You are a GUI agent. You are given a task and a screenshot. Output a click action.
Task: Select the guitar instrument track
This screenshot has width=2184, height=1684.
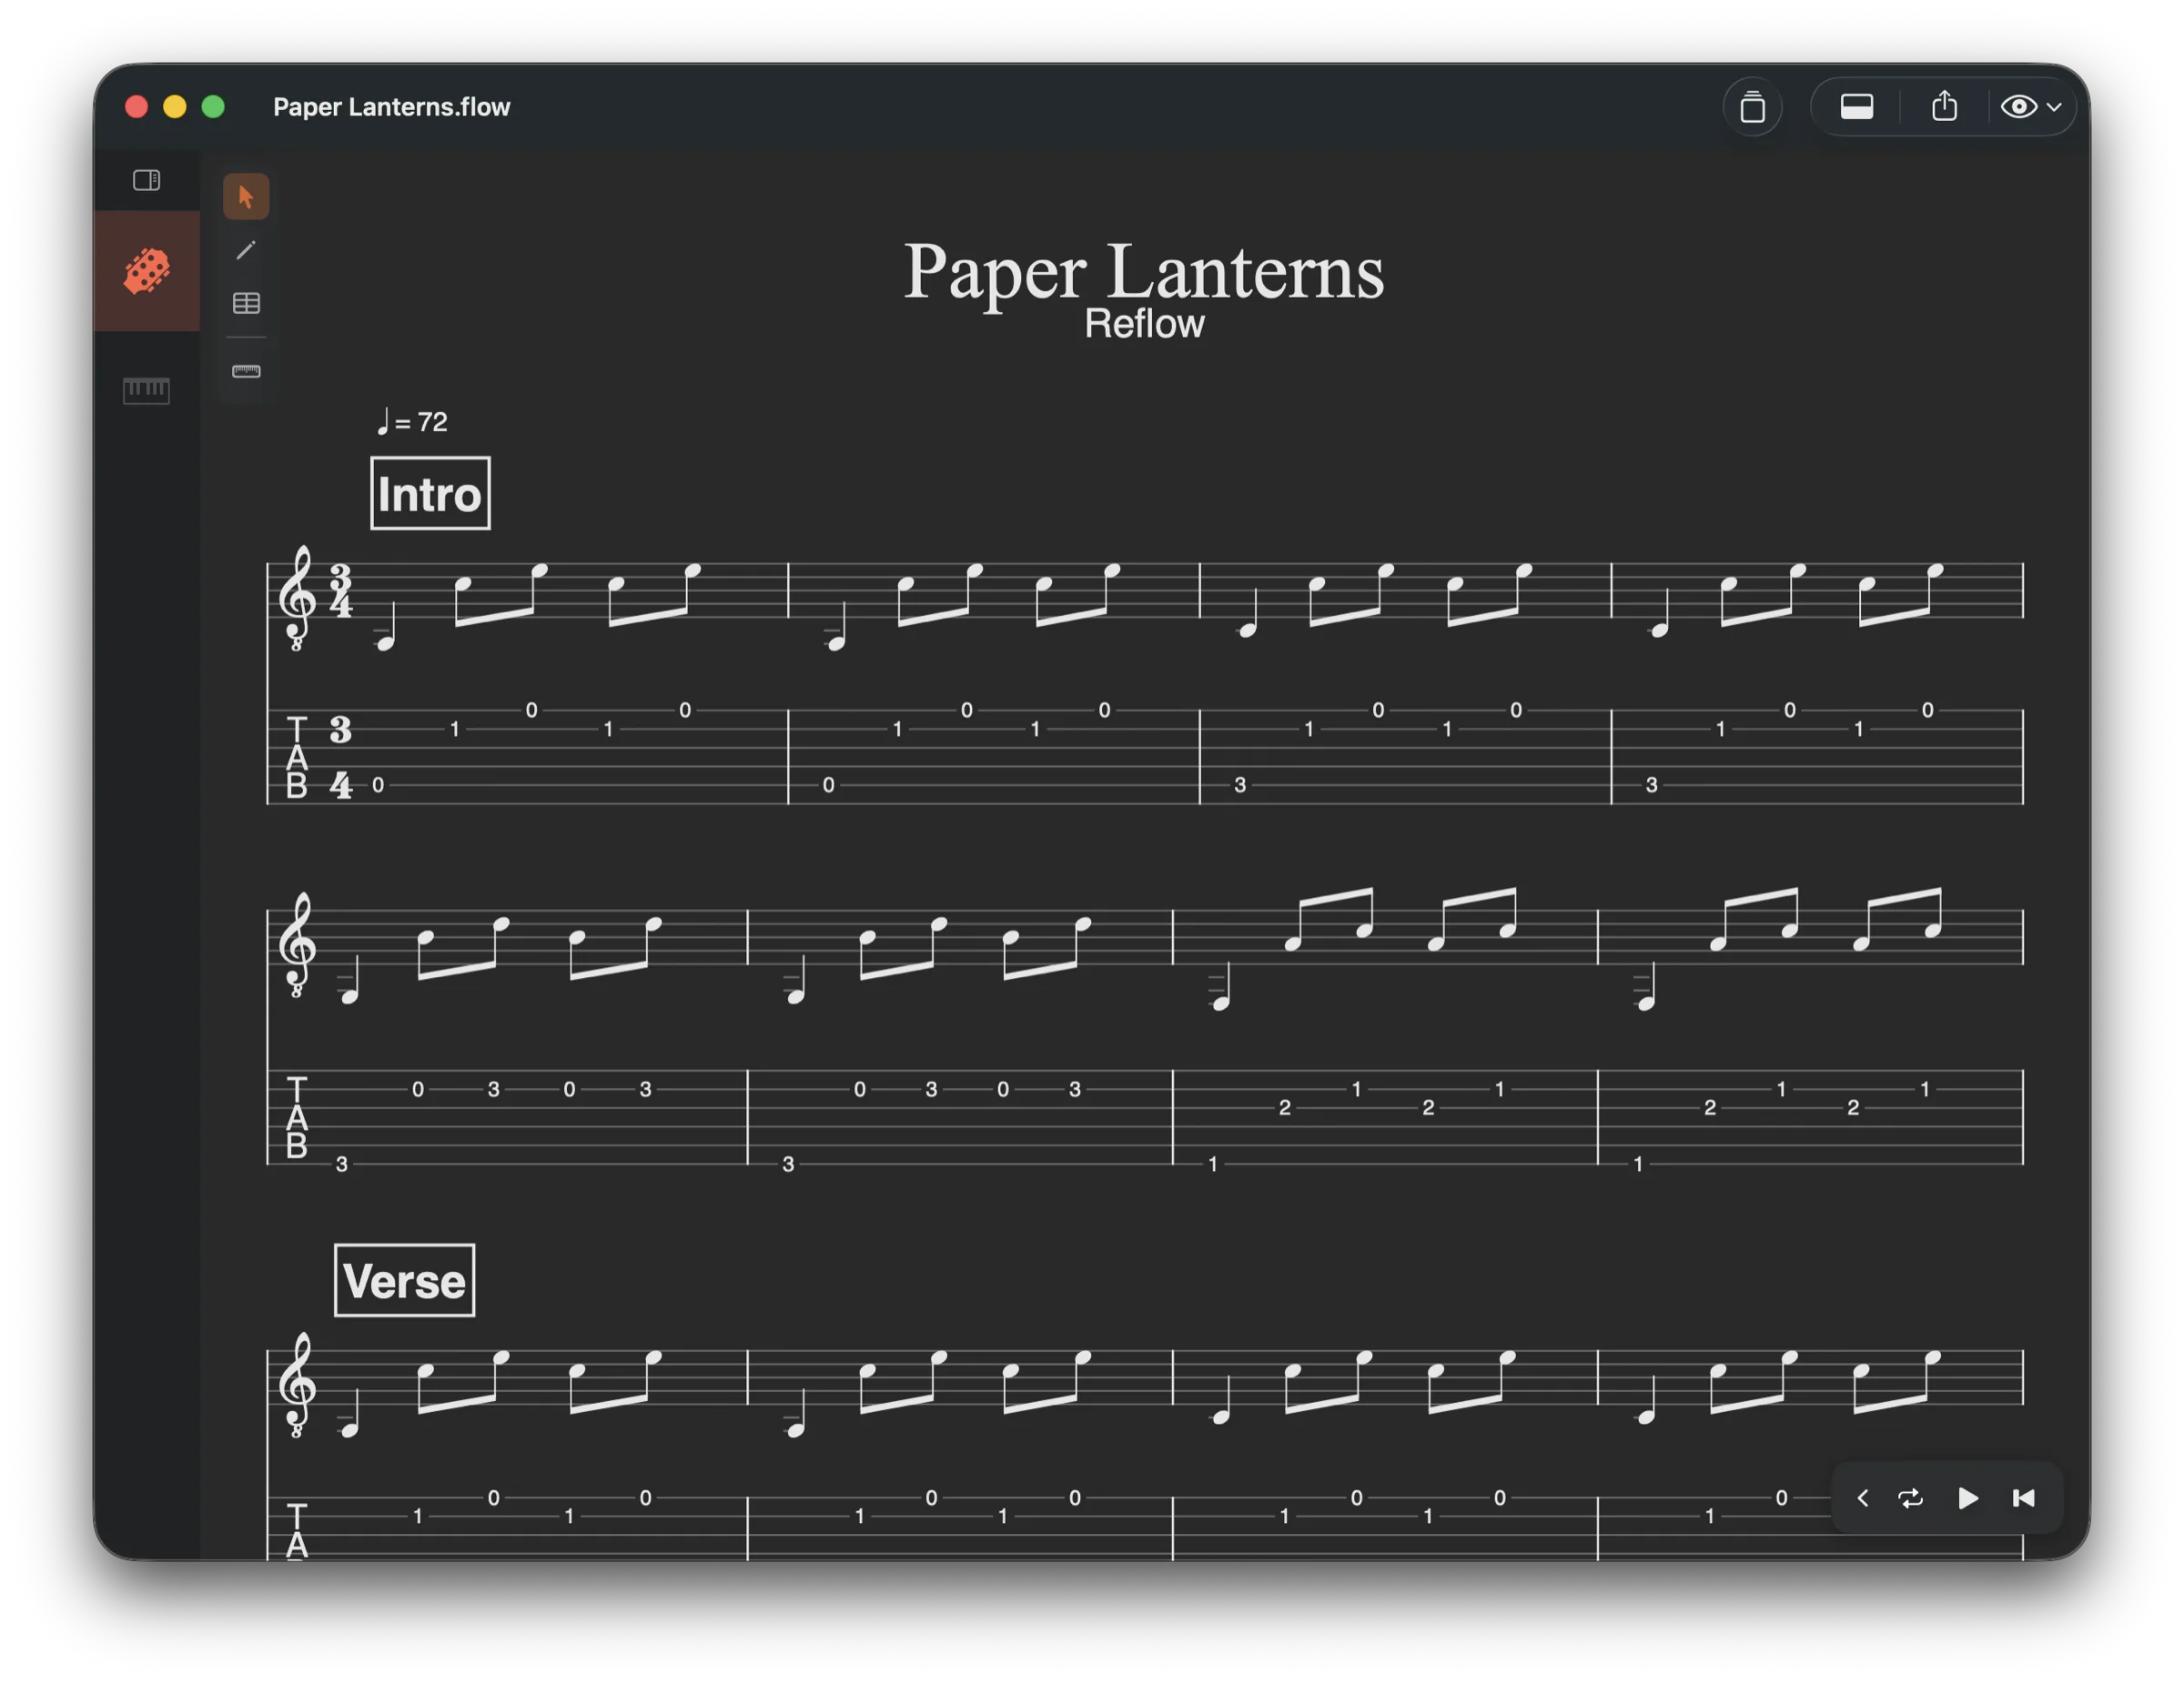tap(147, 271)
